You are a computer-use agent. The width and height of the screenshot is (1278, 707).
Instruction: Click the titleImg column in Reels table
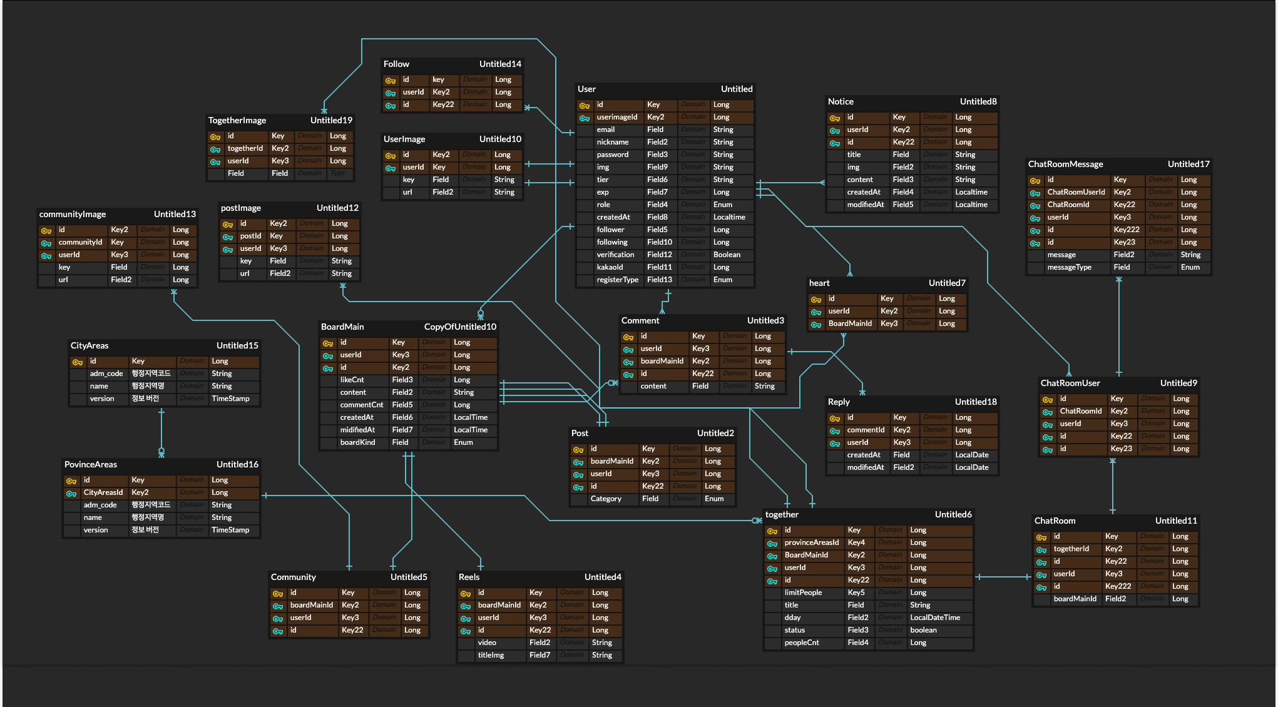click(490, 655)
